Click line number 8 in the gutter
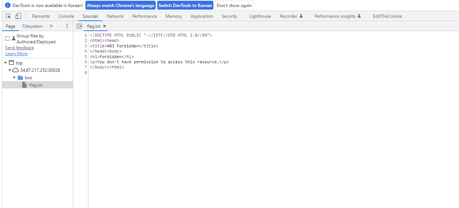The height and width of the screenshot is (208, 459). [85, 73]
